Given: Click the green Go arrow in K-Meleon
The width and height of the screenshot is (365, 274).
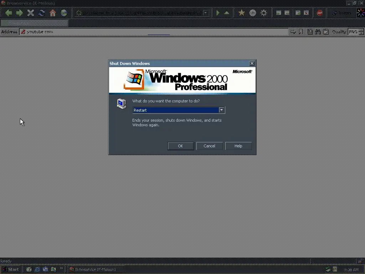Looking at the screenshot, I should click(218, 13).
